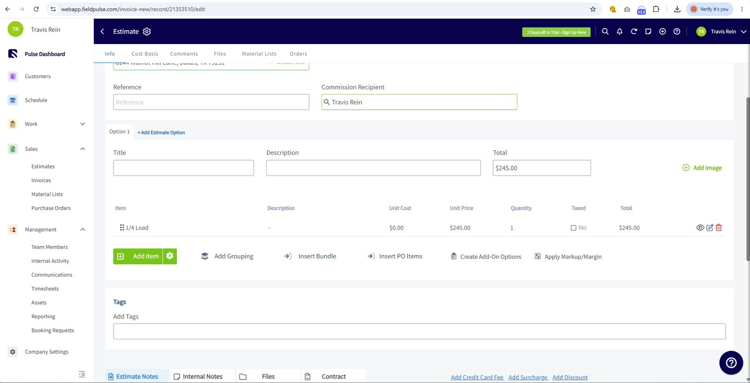
Task: Click Add Surcharge link
Action: pos(528,377)
